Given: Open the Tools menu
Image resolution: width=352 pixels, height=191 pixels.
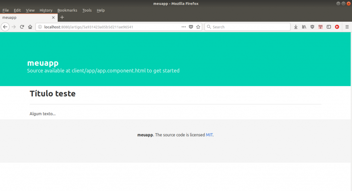Looking at the screenshot, I should tap(87, 10).
